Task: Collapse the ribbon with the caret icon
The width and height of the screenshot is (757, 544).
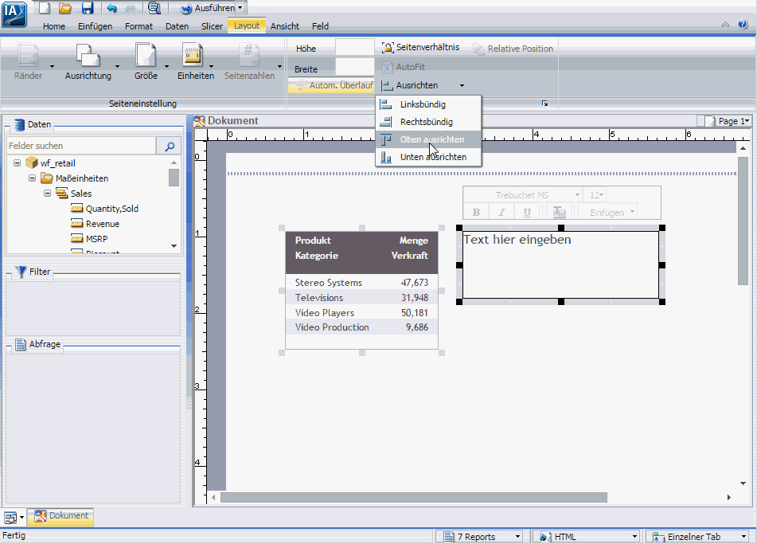Action: [x=725, y=25]
